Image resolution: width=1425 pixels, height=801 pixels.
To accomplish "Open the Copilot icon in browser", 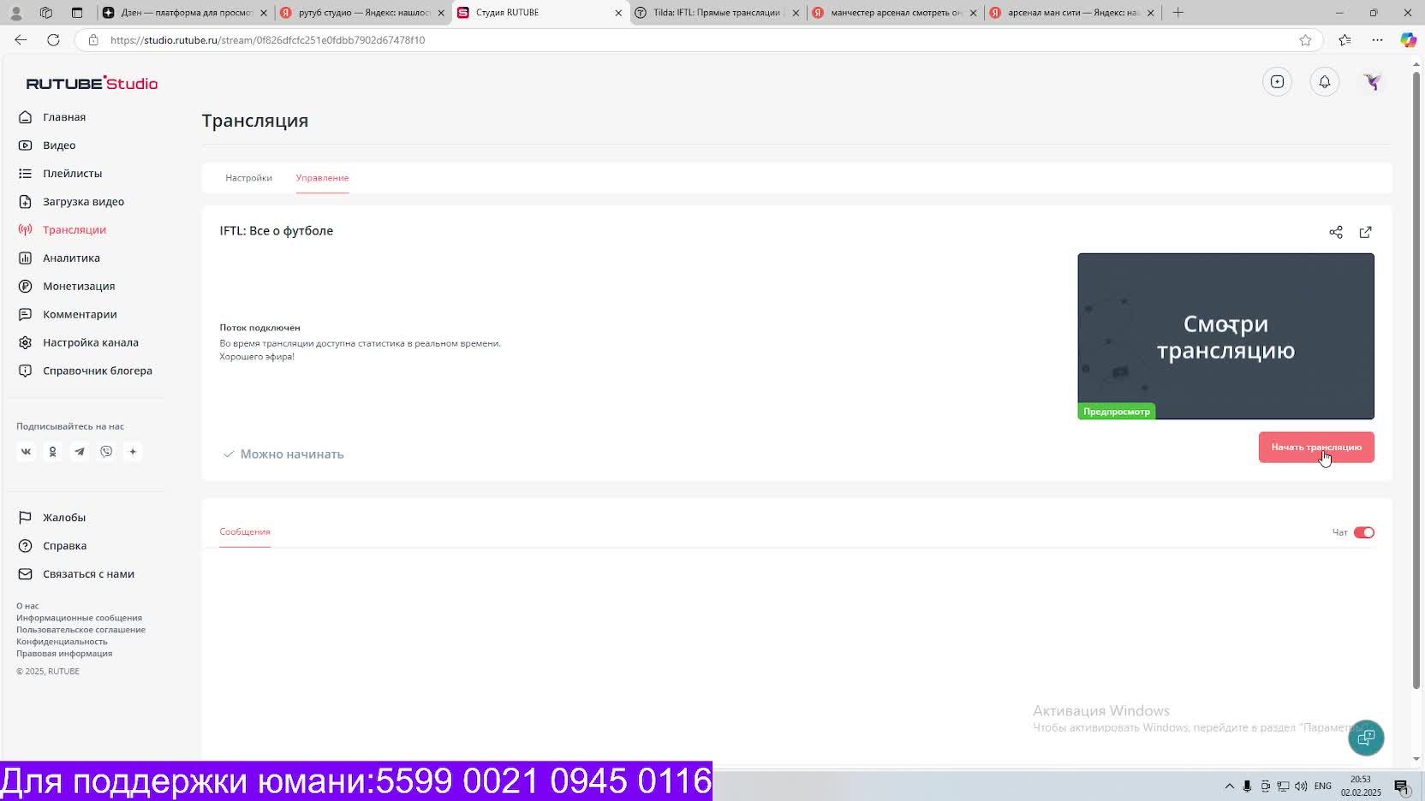I will click(1408, 40).
